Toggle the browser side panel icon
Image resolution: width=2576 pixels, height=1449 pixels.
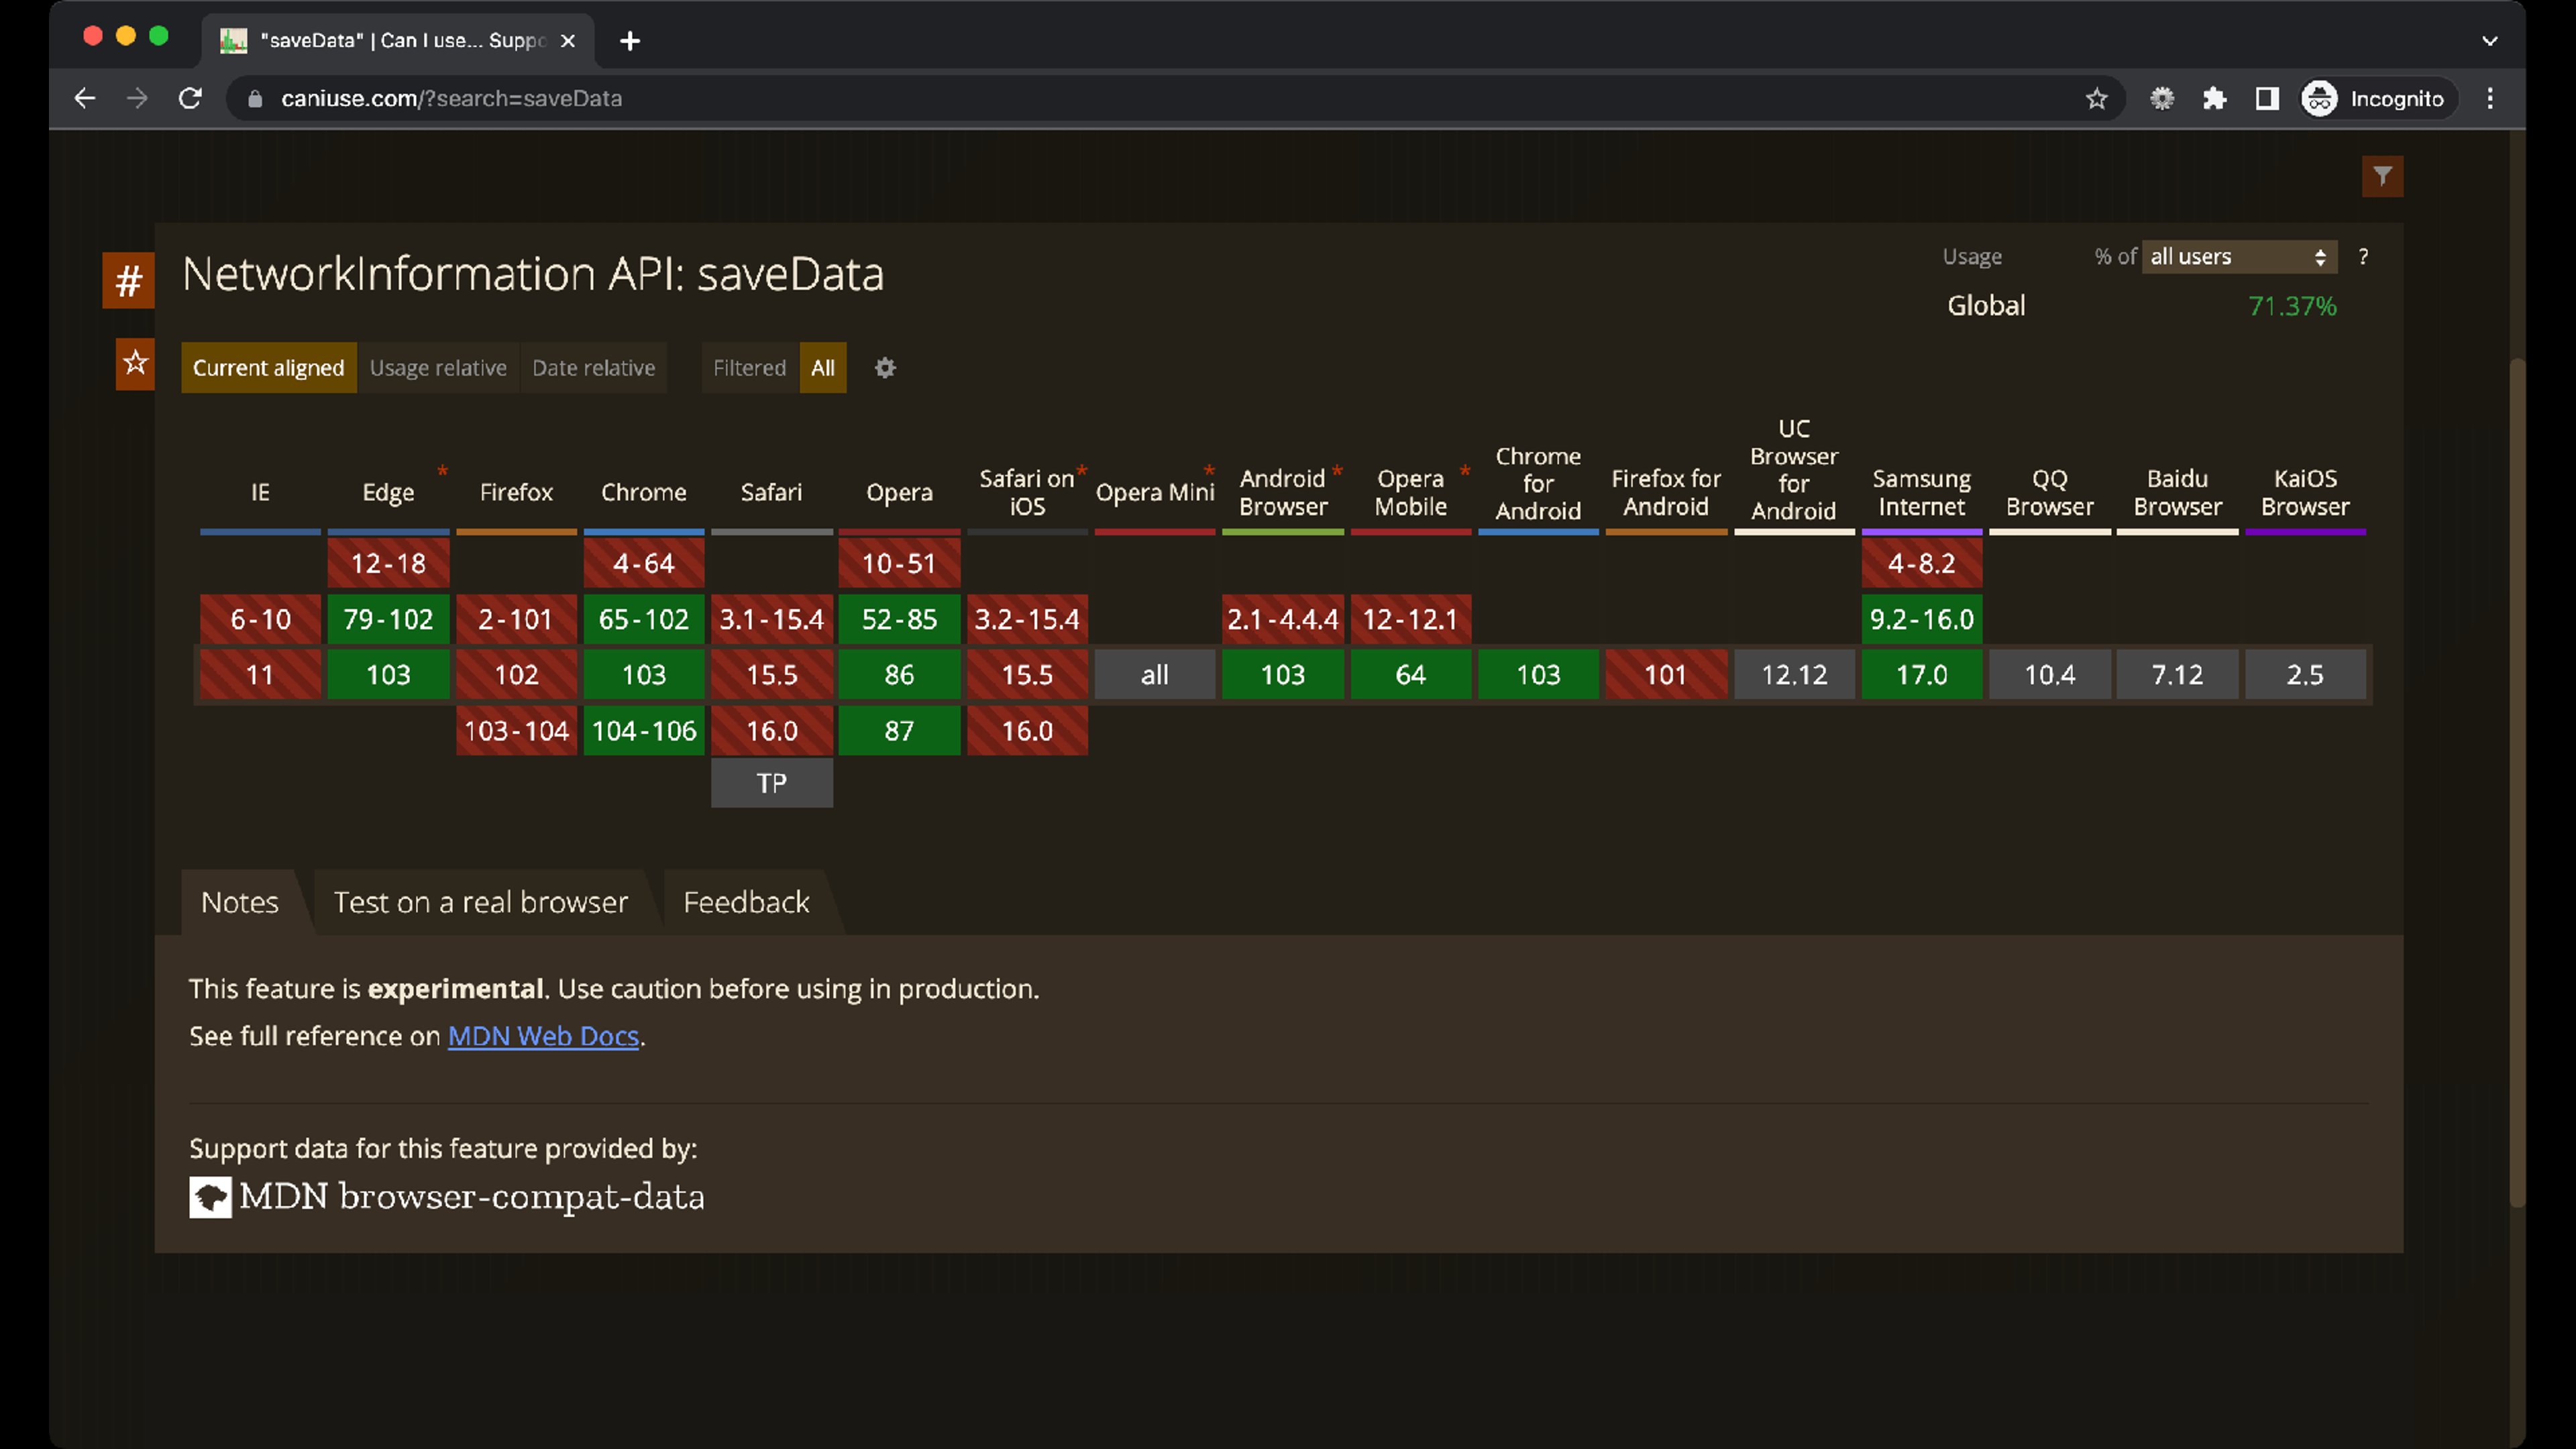point(2266,98)
